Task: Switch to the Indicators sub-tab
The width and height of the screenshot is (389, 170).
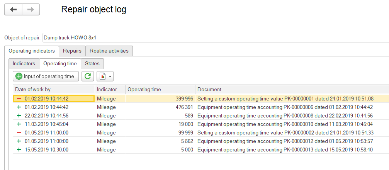Action: tap(24, 63)
